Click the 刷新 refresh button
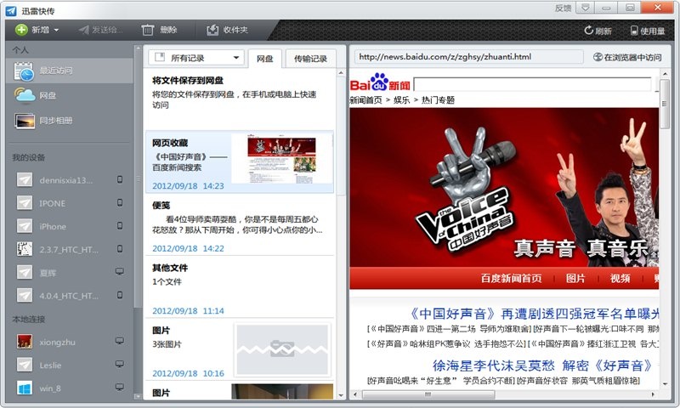The height and width of the screenshot is (408, 680). click(x=598, y=31)
